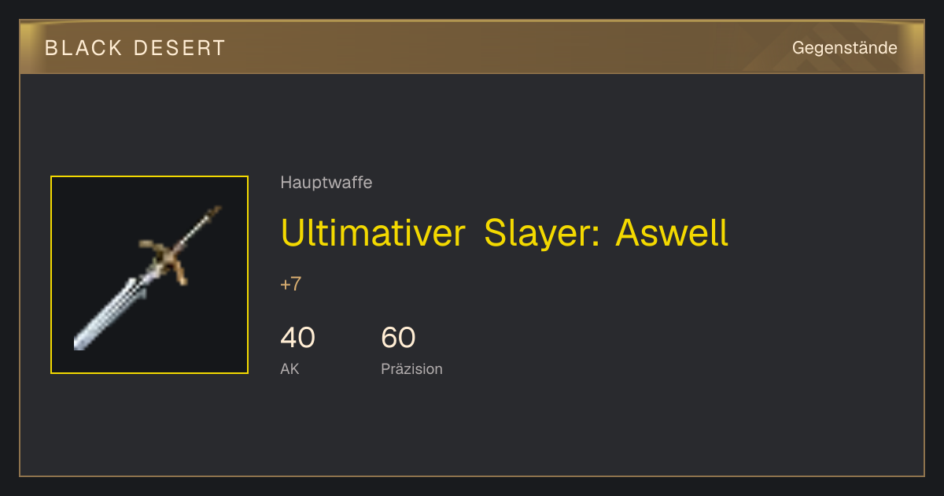Click the 60 precision value
The width and height of the screenshot is (944, 496).
398,338
